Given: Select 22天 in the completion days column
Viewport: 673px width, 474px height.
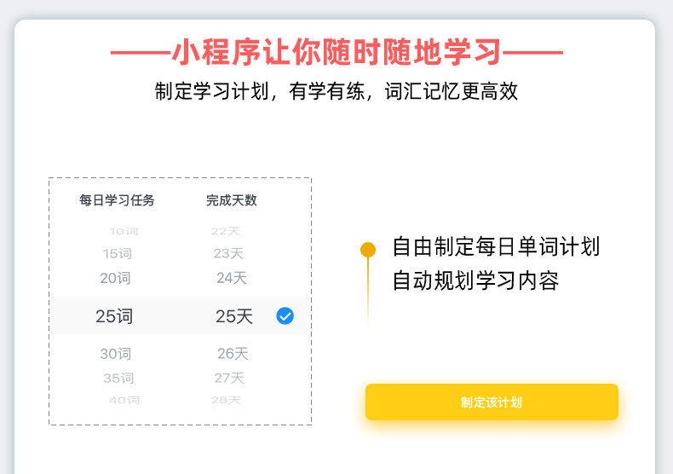Looking at the screenshot, I should pyautogui.click(x=226, y=231).
